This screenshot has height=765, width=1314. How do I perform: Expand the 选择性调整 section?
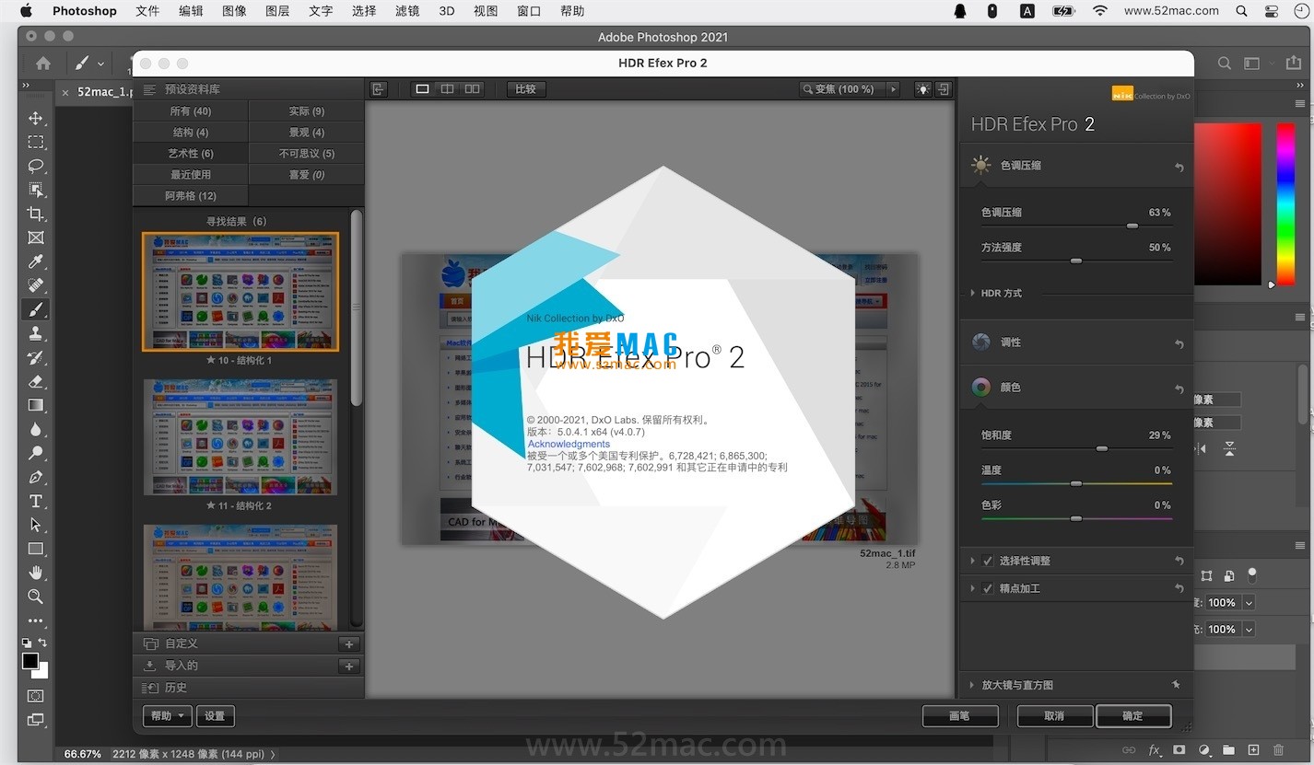tap(972, 561)
